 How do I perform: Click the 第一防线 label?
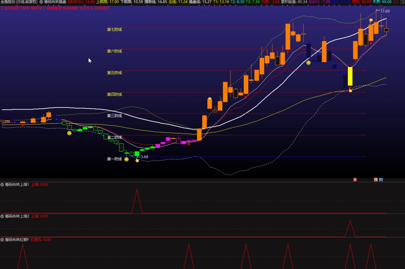[115, 159]
